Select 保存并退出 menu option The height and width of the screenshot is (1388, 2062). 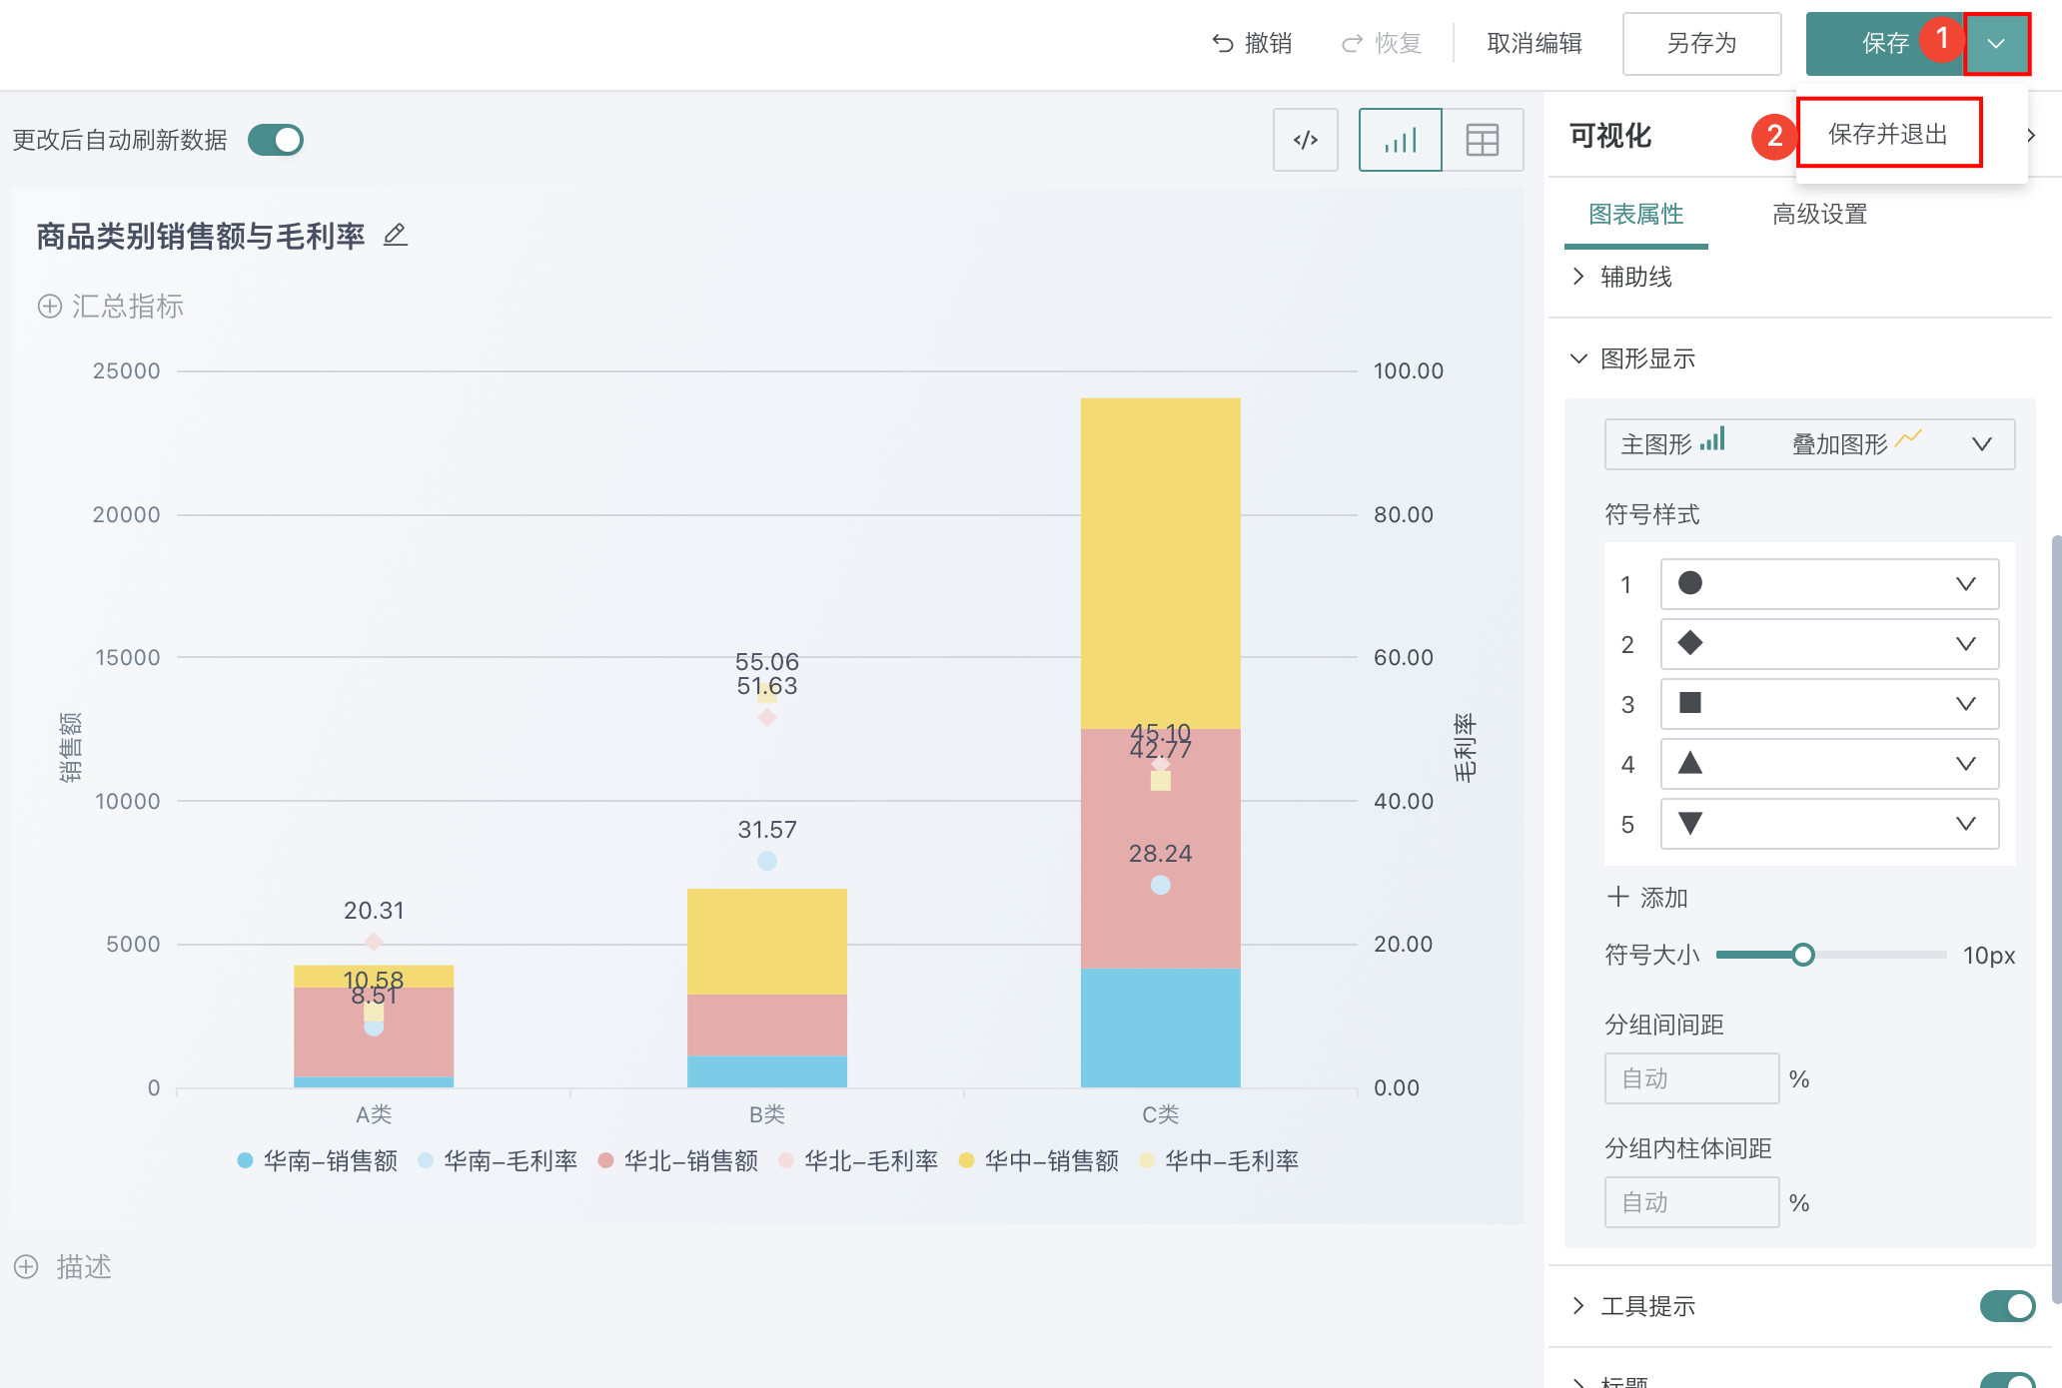(1887, 134)
